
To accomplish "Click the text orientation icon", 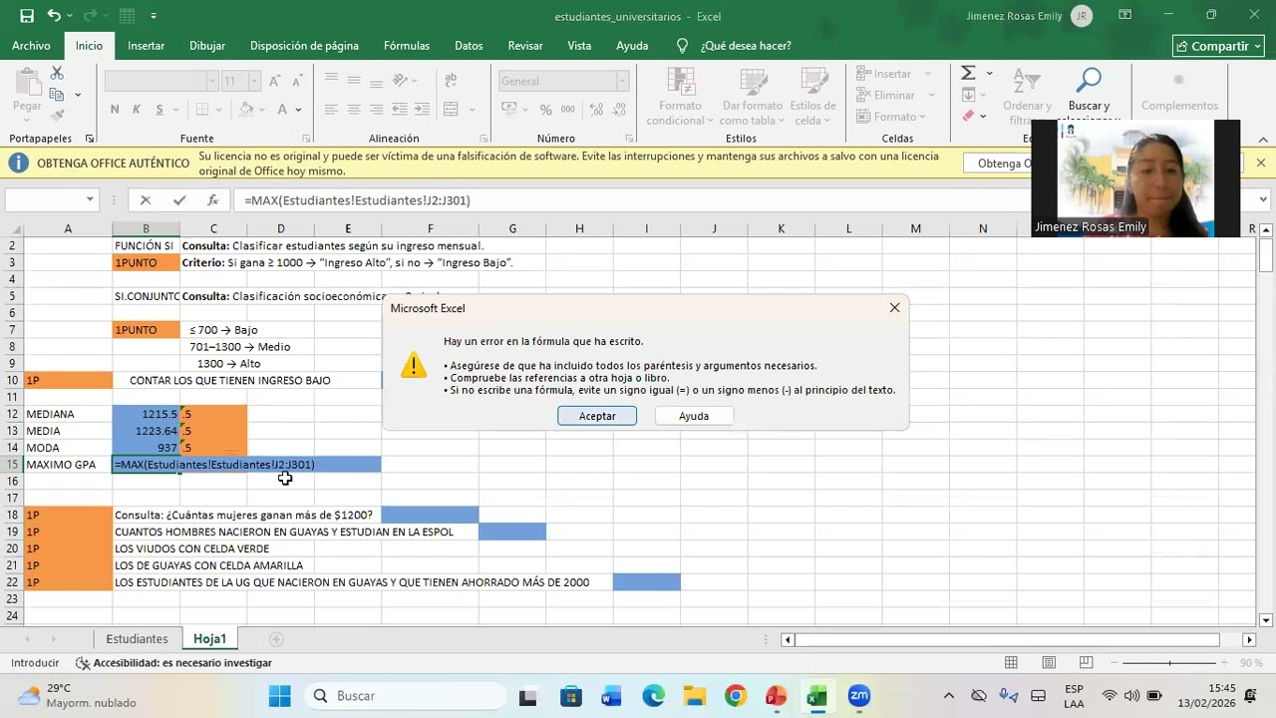I will pyautogui.click(x=401, y=81).
